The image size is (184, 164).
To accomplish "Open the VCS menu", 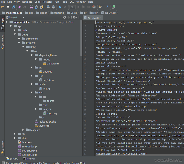I will click(x=72, y=2).
